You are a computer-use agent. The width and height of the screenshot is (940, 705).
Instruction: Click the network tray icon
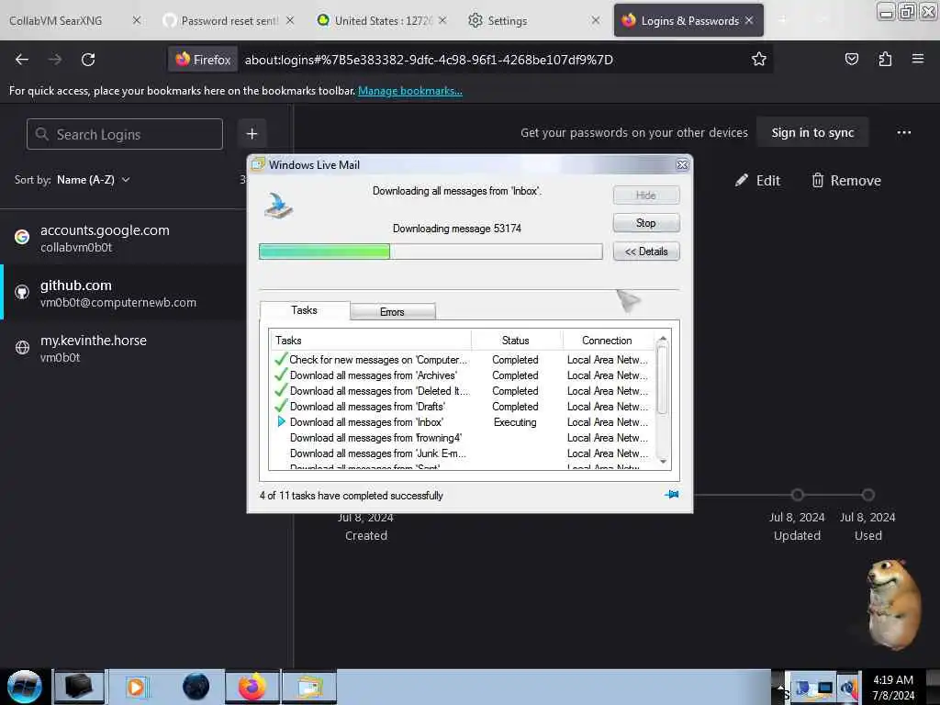(x=823, y=688)
